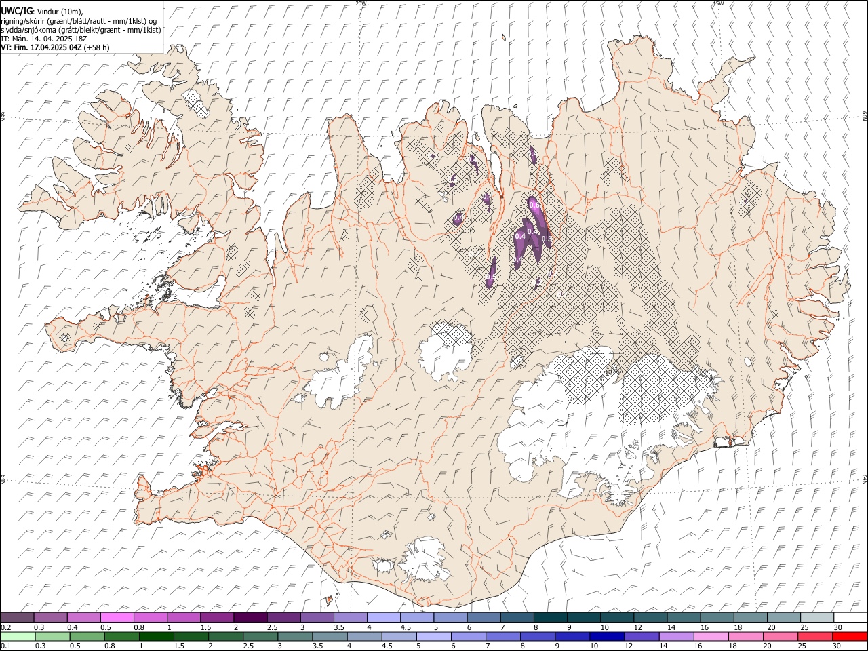The image size is (868, 651).
Task: Click the light grey swatch labeled 25 in upper legend
Action: [x=817, y=617]
